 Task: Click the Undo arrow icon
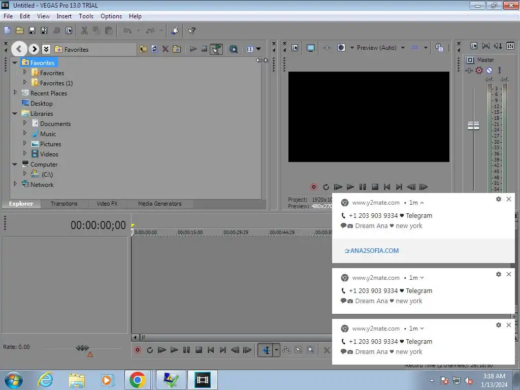[127, 30]
